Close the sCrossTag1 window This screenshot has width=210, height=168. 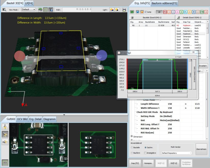click(x=193, y=52)
